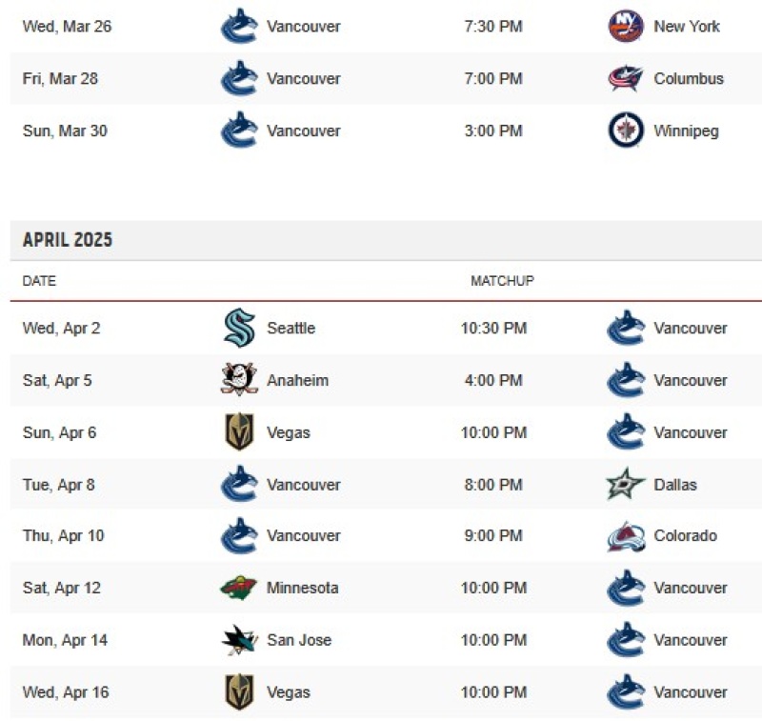Click the Winnipeg Jets logo
The height and width of the screenshot is (721, 762).
click(626, 130)
